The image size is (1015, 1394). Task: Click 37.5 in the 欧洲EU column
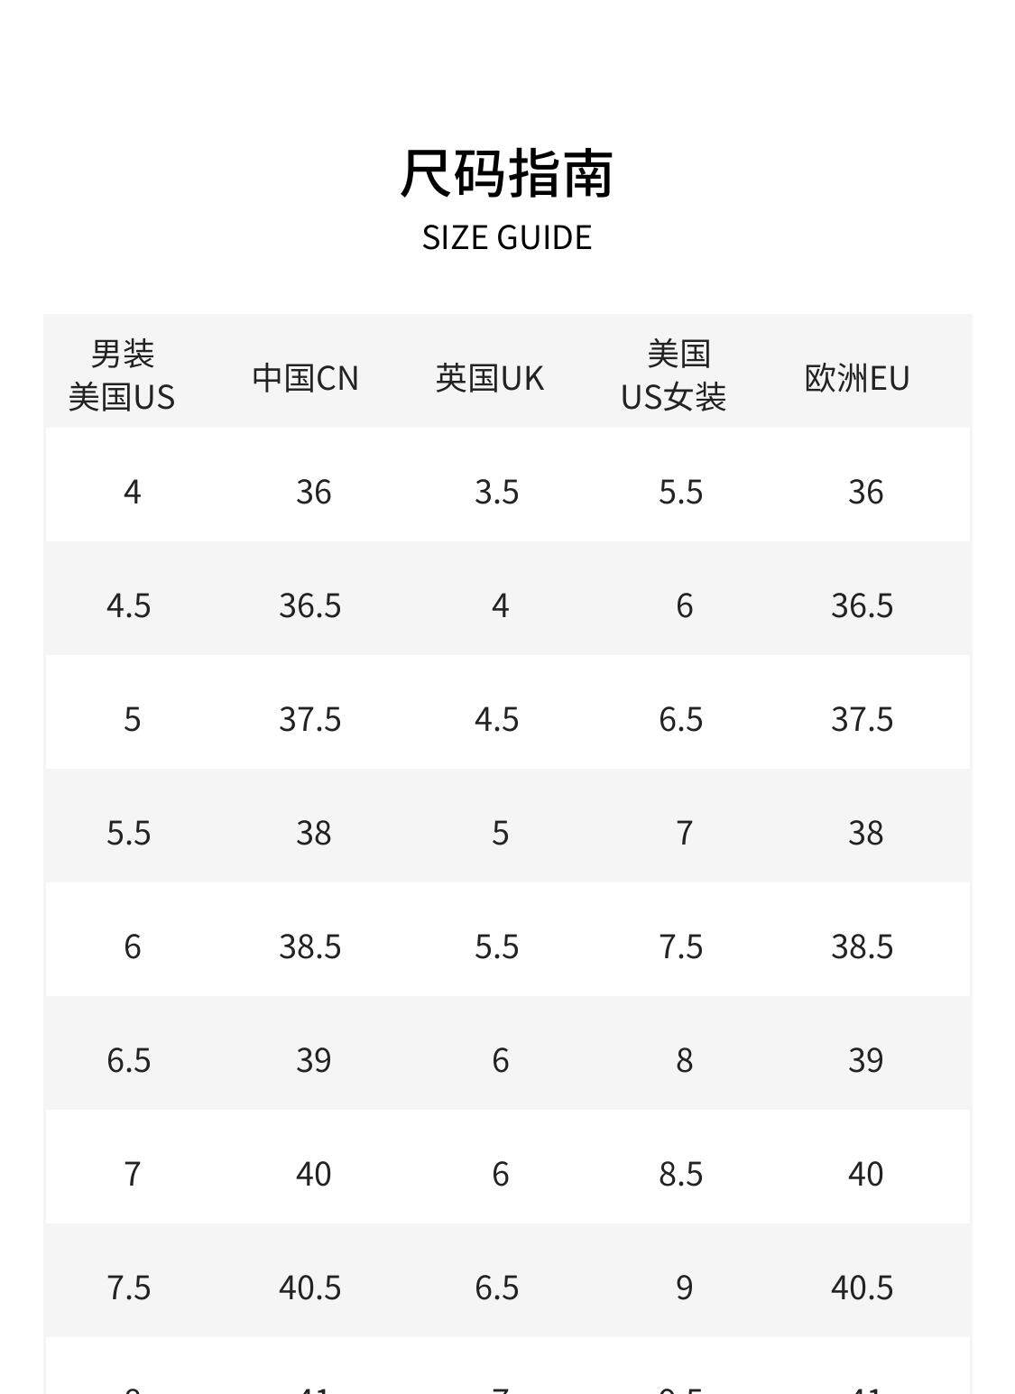pyautogui.click(x=862, y=719)
